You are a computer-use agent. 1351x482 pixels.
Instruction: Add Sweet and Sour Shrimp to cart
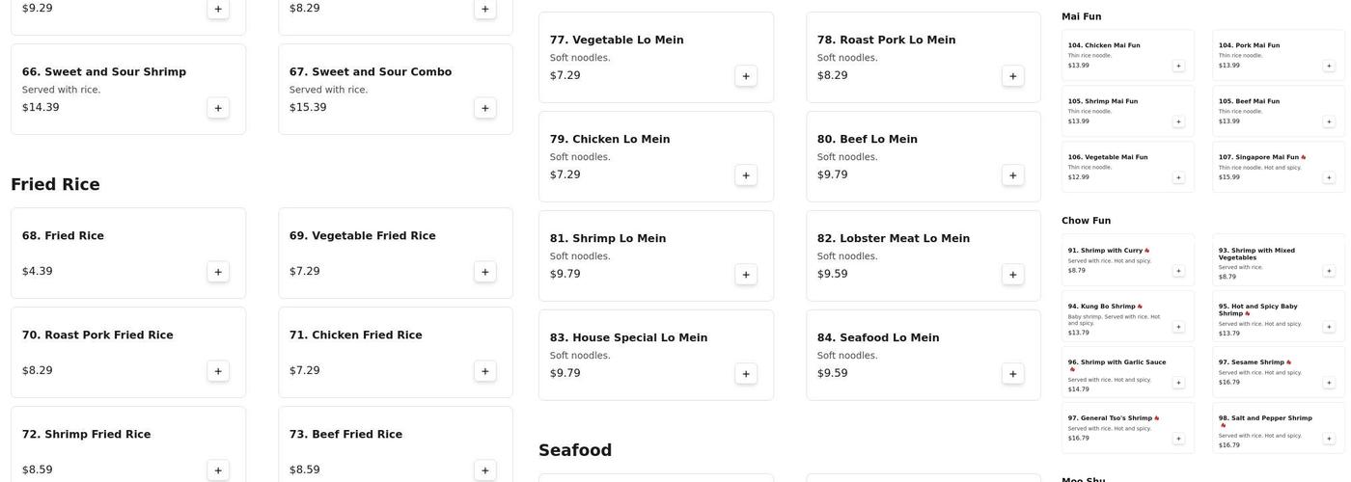click(x=218, y=108)
